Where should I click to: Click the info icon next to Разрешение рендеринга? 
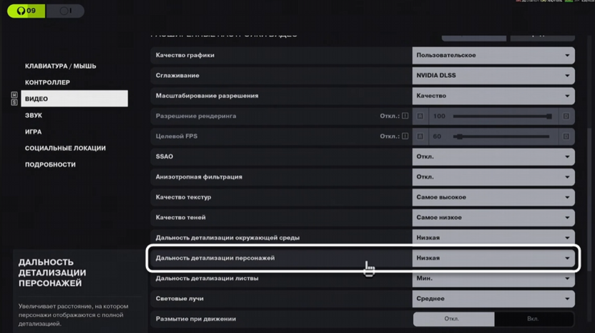point(405,116)
